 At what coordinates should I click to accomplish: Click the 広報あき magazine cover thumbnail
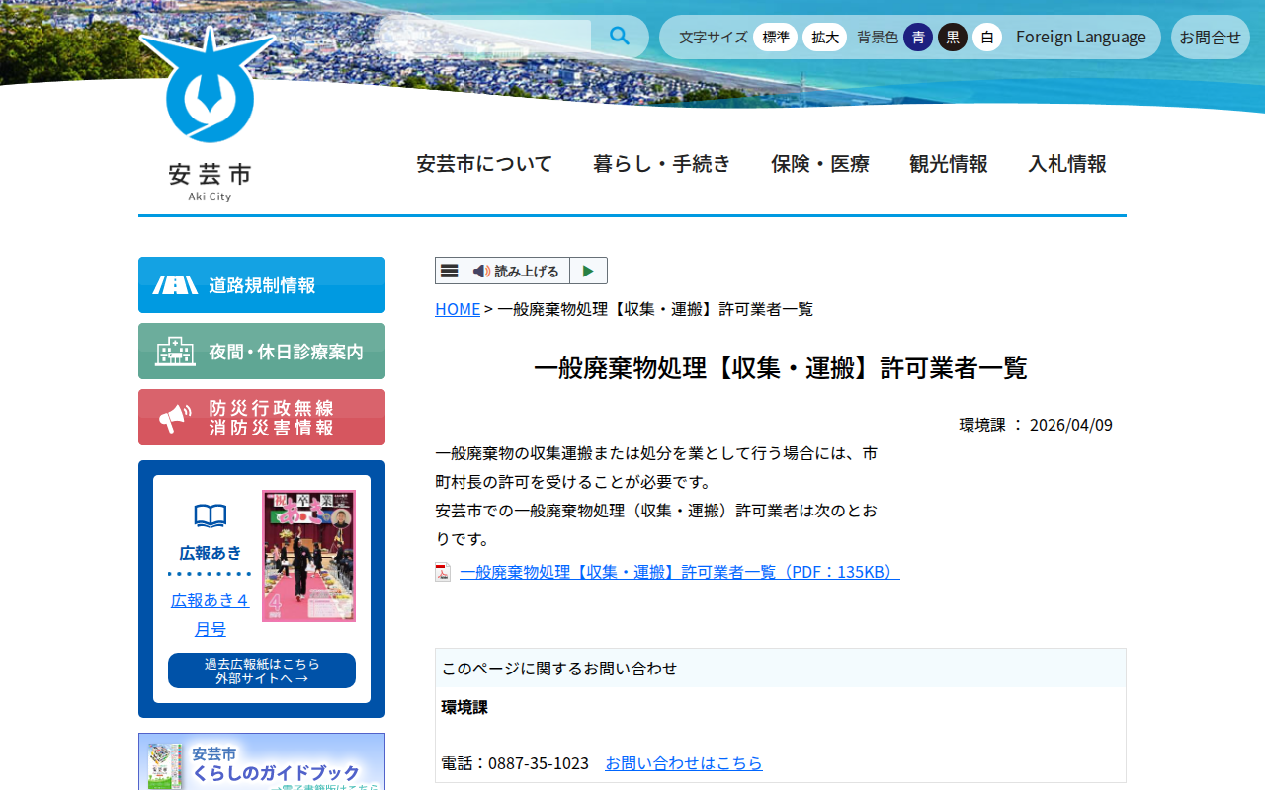click(x=308, y=556)
